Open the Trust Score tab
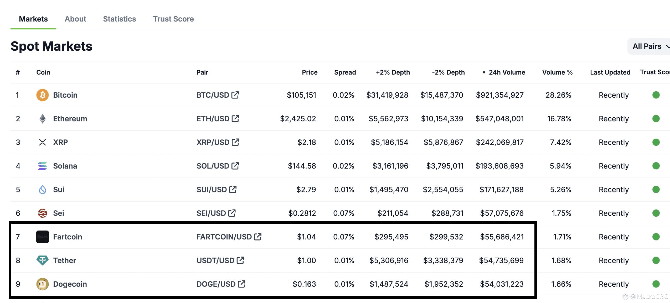 [173, 19]
